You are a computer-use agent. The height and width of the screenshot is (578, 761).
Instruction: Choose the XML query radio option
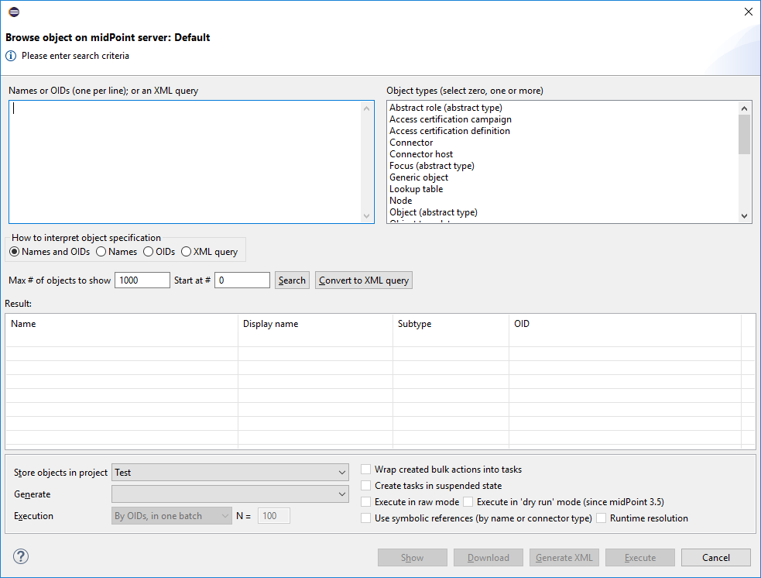click(x=187, y=252)
